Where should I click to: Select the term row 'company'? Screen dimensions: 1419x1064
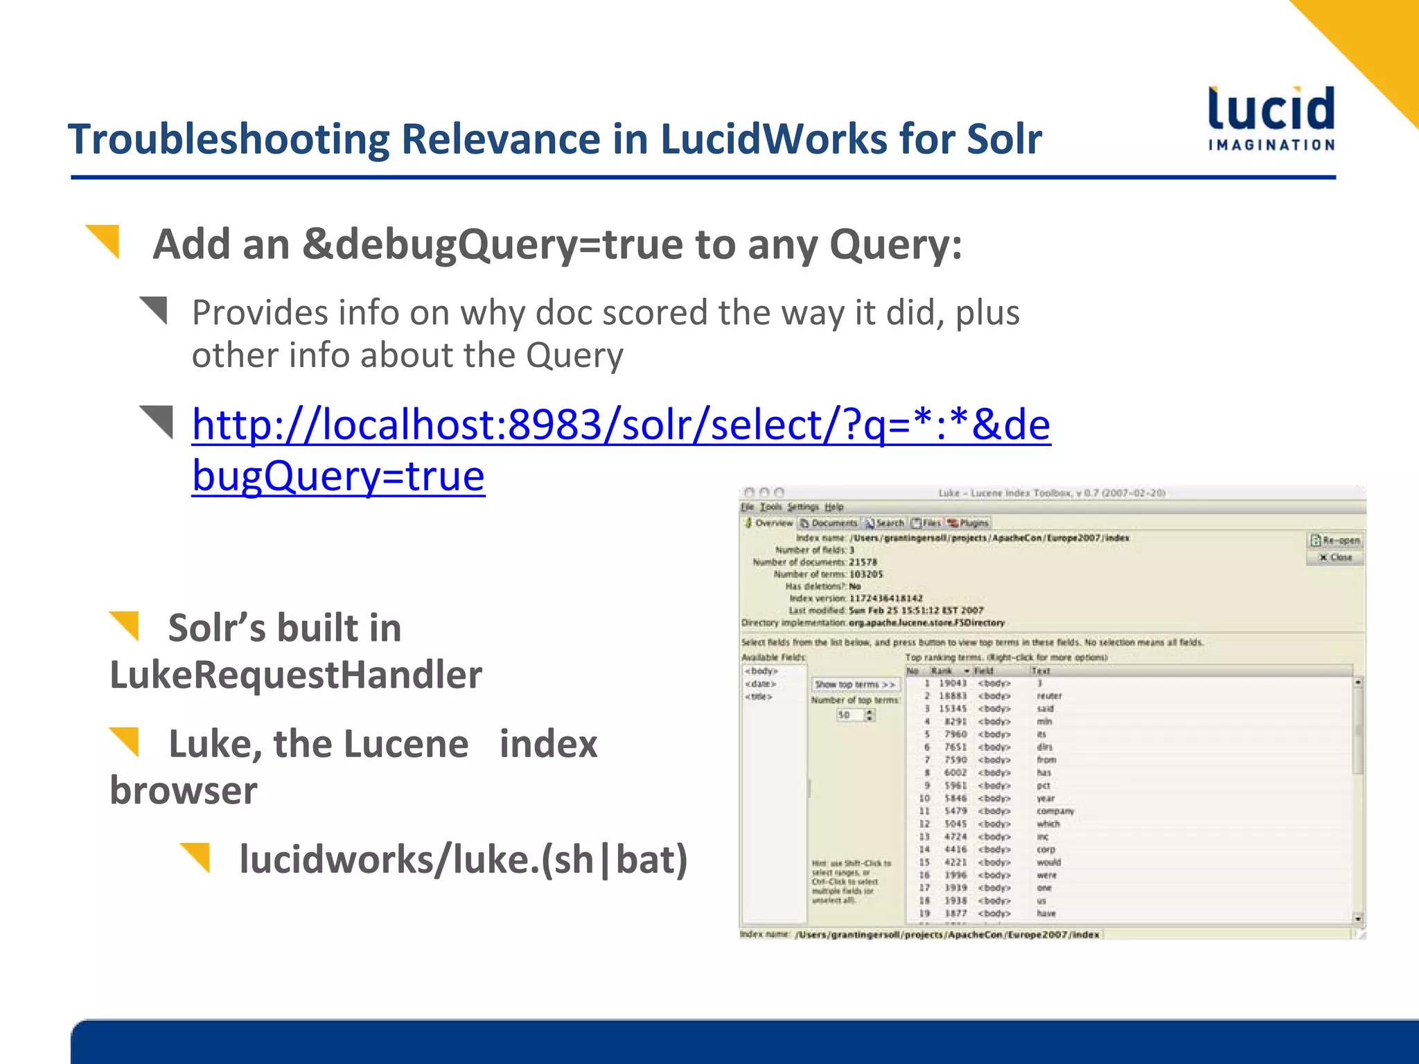1129,810
